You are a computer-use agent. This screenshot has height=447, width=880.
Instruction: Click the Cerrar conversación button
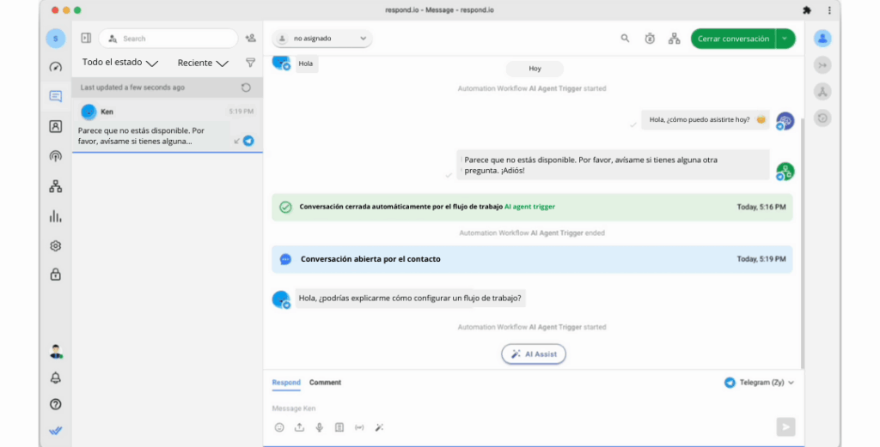pos(734,39)
